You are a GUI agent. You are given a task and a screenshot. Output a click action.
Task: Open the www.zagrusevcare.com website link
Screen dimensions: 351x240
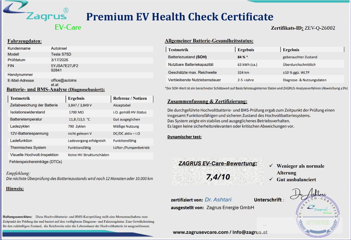(200, 232)
